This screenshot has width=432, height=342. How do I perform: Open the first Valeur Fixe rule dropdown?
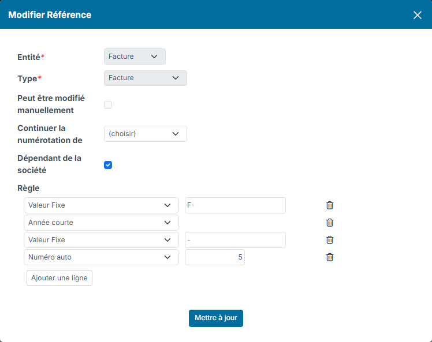[x=102, y=205]
